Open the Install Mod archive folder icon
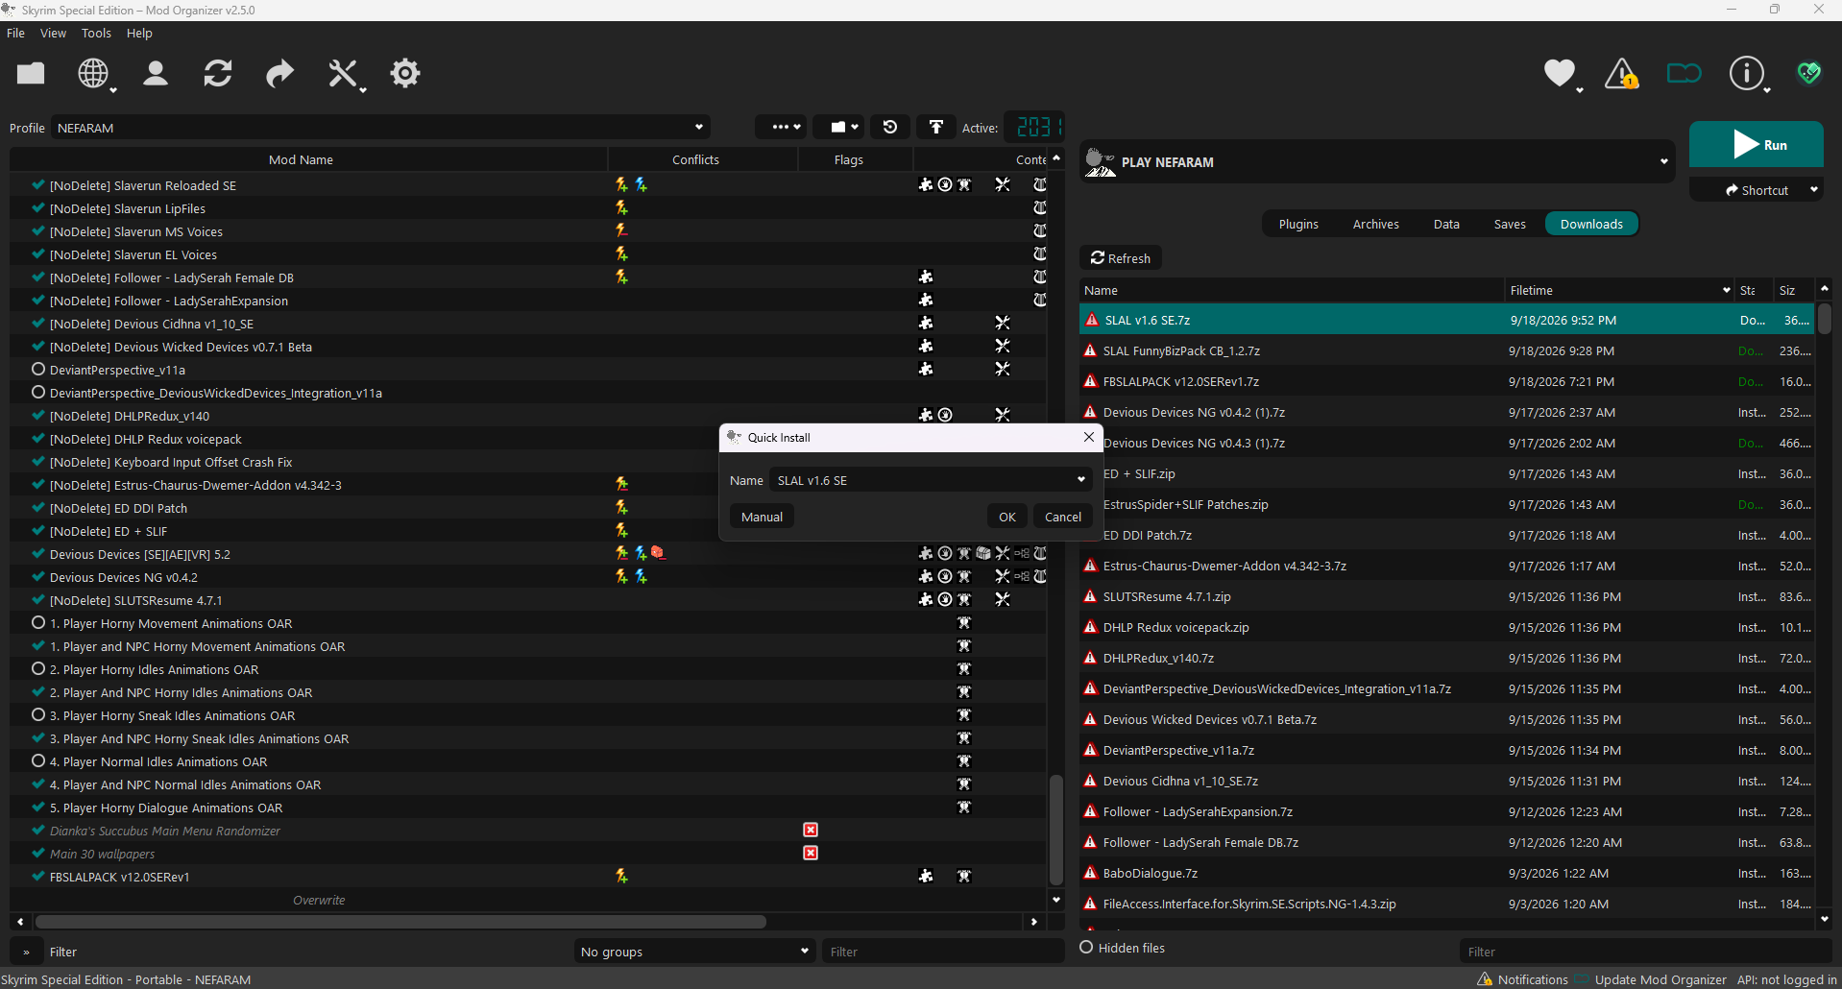Image resolution: width=1842 pixels, height=989 pixels. click(31, 73)
